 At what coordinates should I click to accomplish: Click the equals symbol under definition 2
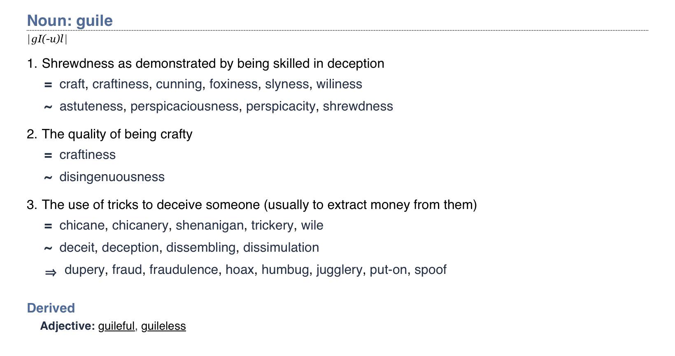pos(48,156)
